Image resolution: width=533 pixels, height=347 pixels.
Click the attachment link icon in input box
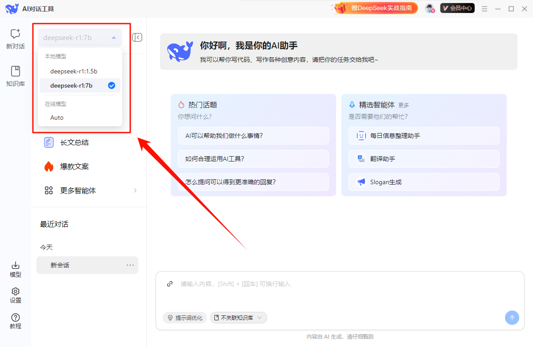[169, 284]
